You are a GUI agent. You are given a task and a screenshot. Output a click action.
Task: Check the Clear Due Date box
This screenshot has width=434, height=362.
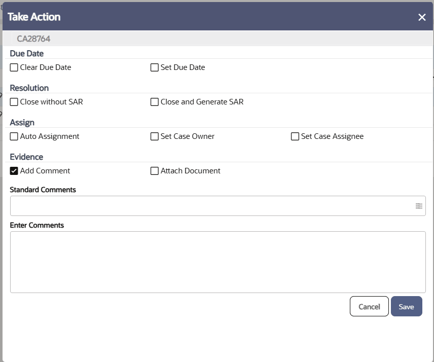point(14,67)
